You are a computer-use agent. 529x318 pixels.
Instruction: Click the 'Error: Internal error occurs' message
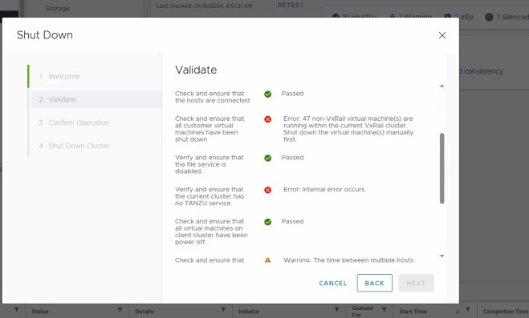324,190
